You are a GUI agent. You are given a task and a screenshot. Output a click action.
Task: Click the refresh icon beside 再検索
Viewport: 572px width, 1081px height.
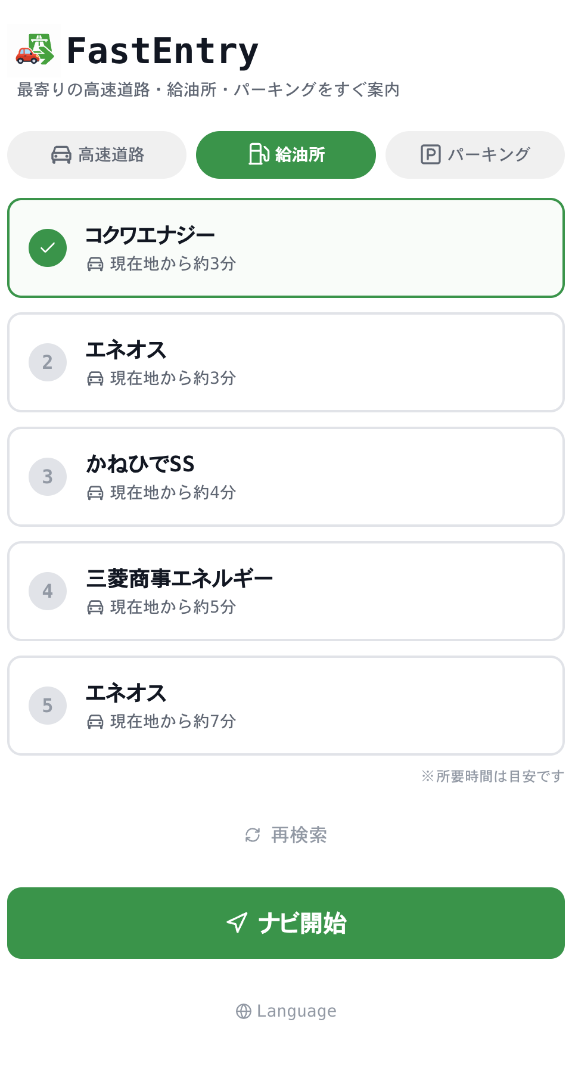click(x=253, y=835)
